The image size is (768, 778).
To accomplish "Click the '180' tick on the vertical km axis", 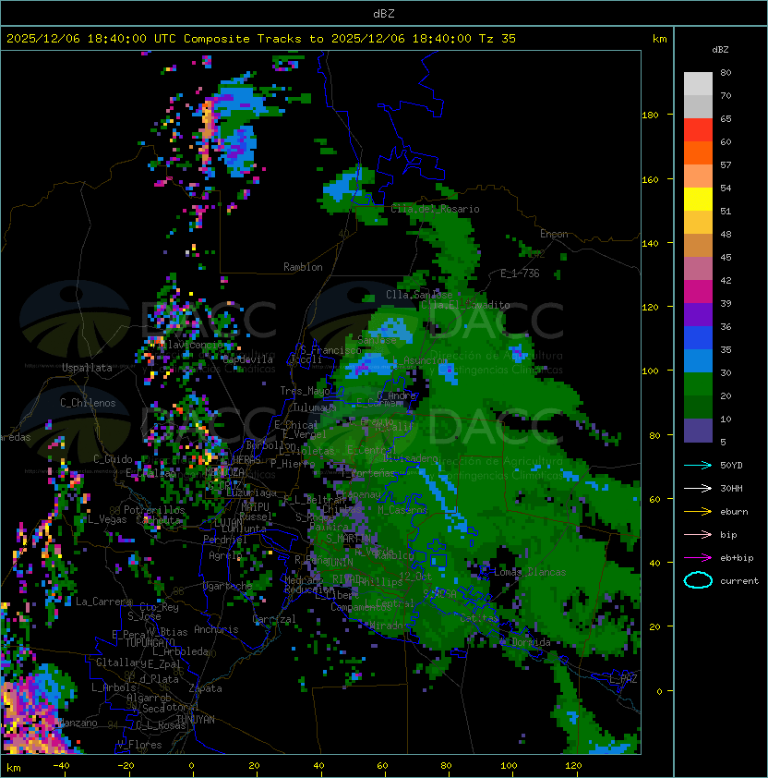I will pos(650,115).
